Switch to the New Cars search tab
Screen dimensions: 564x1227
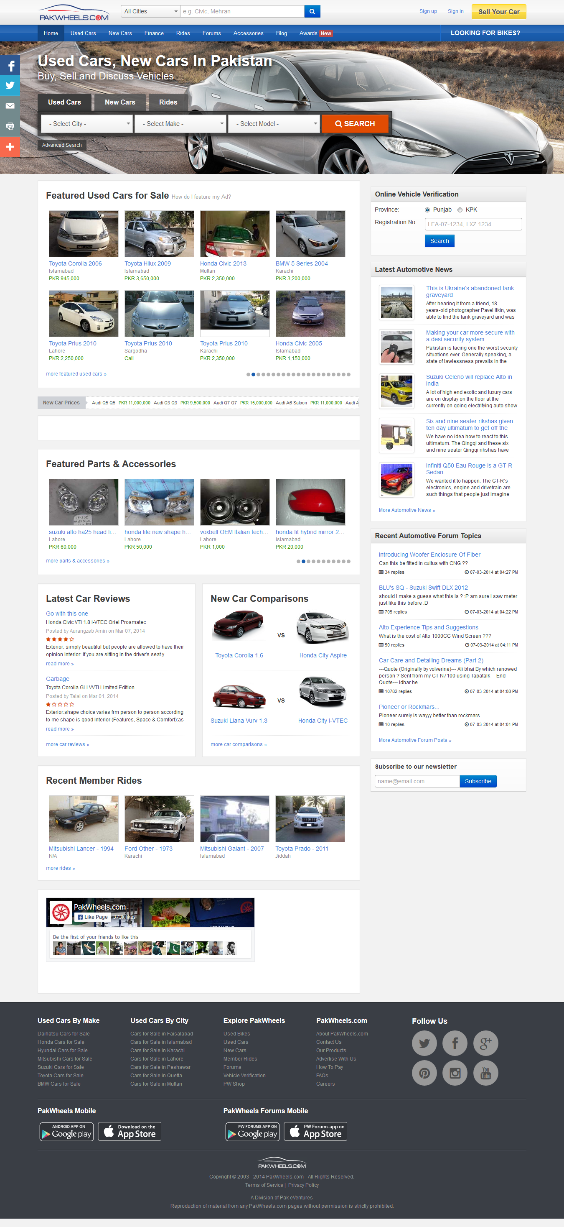tap(120, 102)
